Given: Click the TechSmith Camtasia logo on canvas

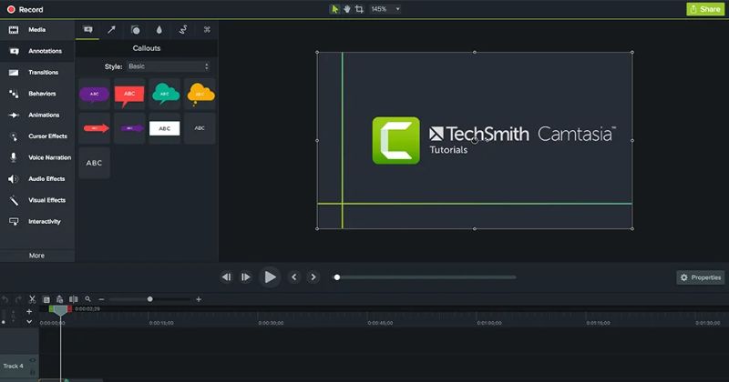Looking at the screenshot, I should [494, 140].
